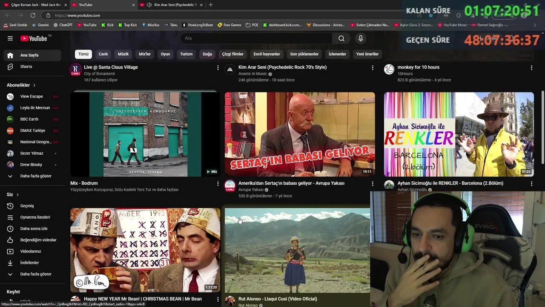Reload page with browser refresh button

pyautogui.click(x=33, y=15)
